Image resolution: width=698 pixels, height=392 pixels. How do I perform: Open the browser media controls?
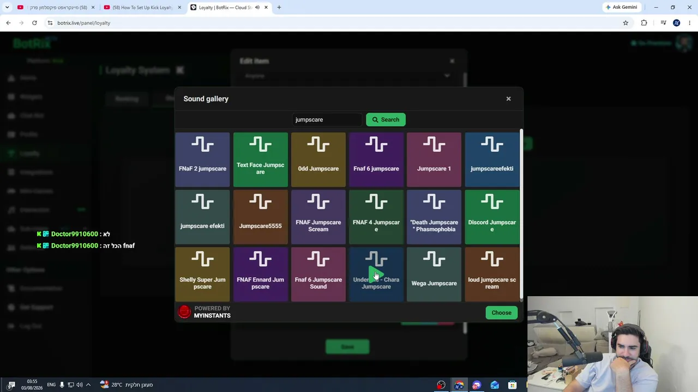click(663, 23)
